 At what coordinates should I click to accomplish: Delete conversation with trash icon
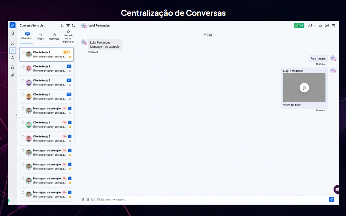[333, 26]
